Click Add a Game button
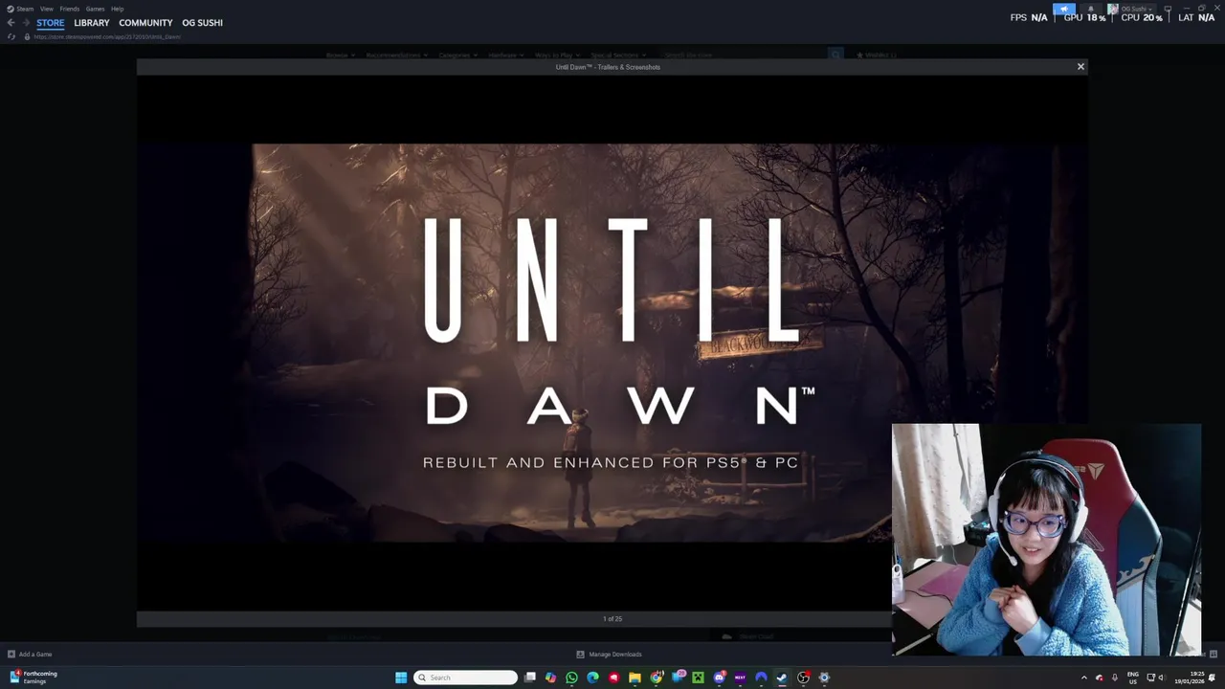The width and height of the screenshot is (1225, 689). tap(30, 655)
